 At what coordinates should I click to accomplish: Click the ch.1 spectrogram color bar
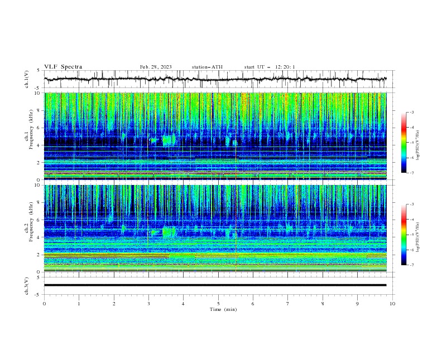403,143
